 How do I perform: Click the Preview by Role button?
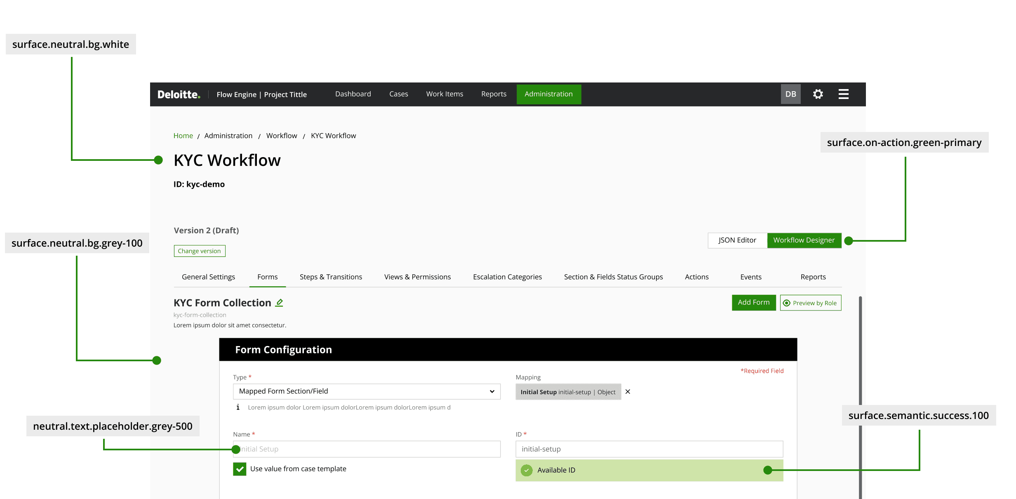[x=810, y=303]
